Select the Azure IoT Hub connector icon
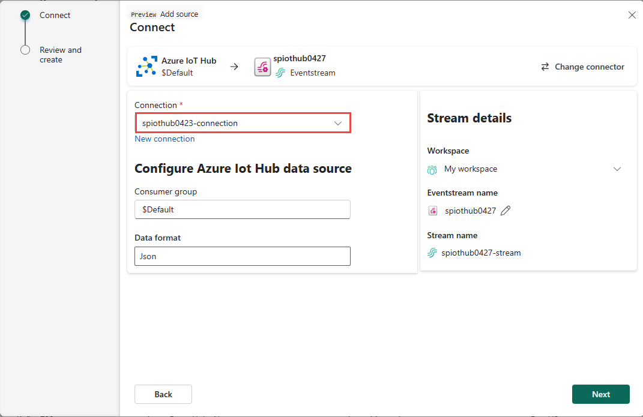 146,66
